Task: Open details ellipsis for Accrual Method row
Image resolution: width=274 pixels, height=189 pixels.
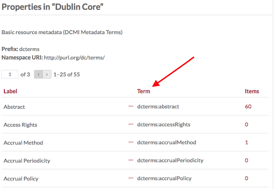Action: pos(131,142)
